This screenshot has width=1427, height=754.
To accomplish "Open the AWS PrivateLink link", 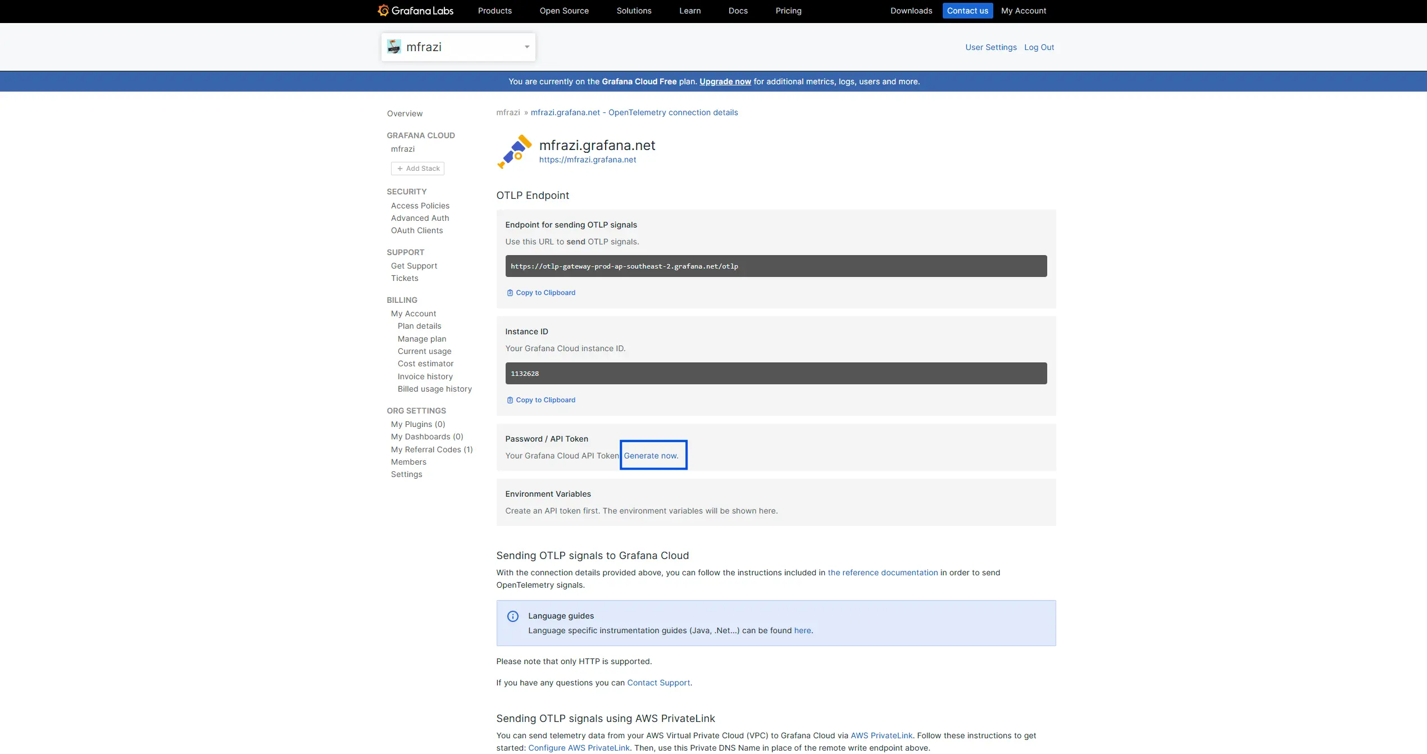I will 881,735.
